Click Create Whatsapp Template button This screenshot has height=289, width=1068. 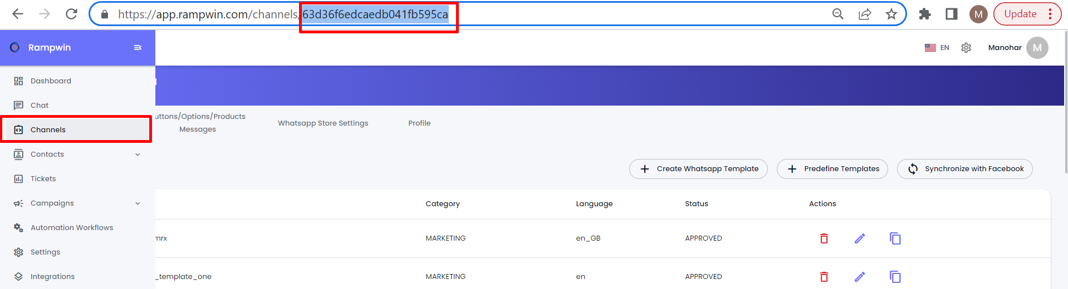[698, 169]
